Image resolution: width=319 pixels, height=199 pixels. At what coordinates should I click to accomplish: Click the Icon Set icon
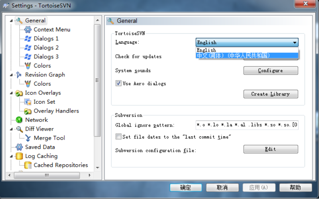(x=28, y=102)
